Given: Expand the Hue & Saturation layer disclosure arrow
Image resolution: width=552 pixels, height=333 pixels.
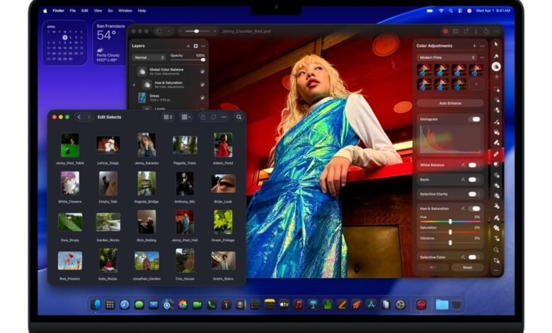Looking at the screenshot, I should 134,84.
